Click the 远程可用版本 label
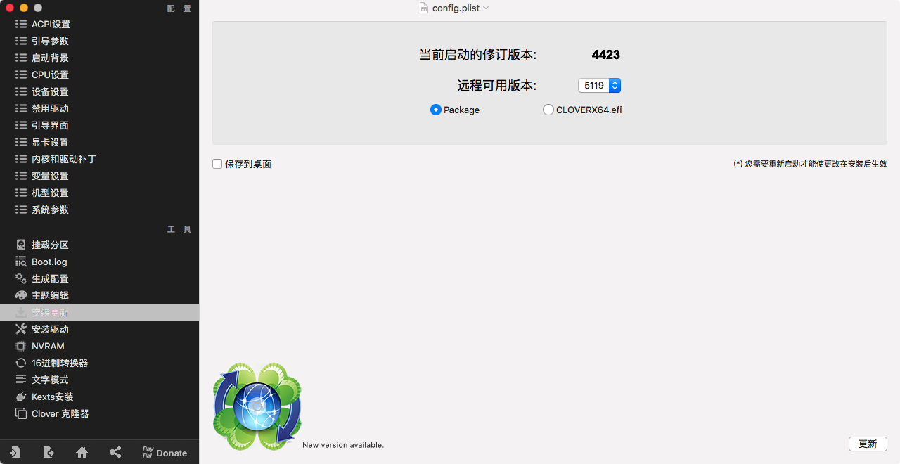This screenshot has width=900, height=464. (497, 86)
